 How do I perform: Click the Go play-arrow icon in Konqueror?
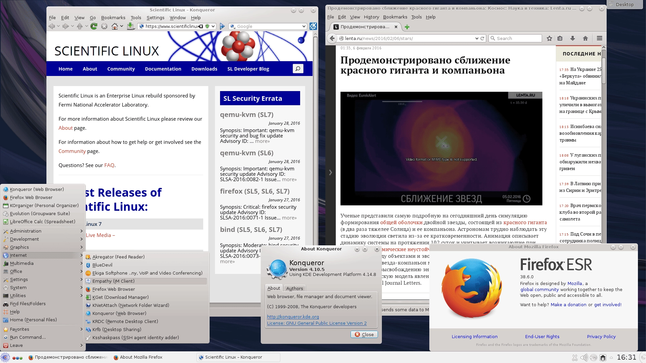[x=222, y=26]
